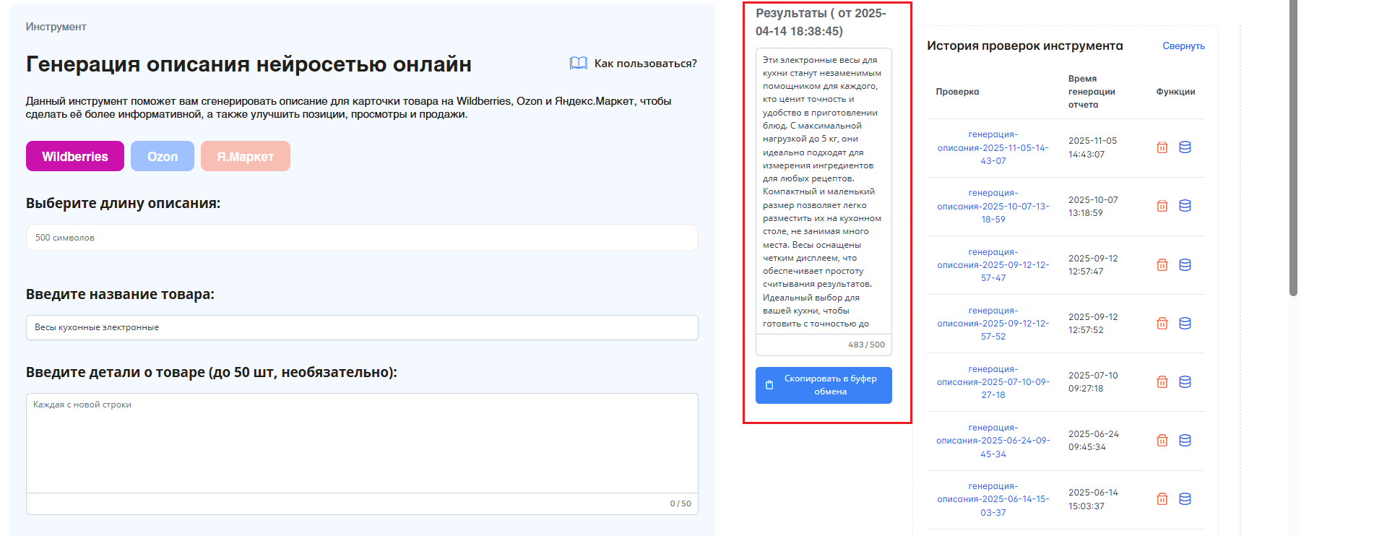Open the 'Как пользоваться?' help link

point(645,64)
